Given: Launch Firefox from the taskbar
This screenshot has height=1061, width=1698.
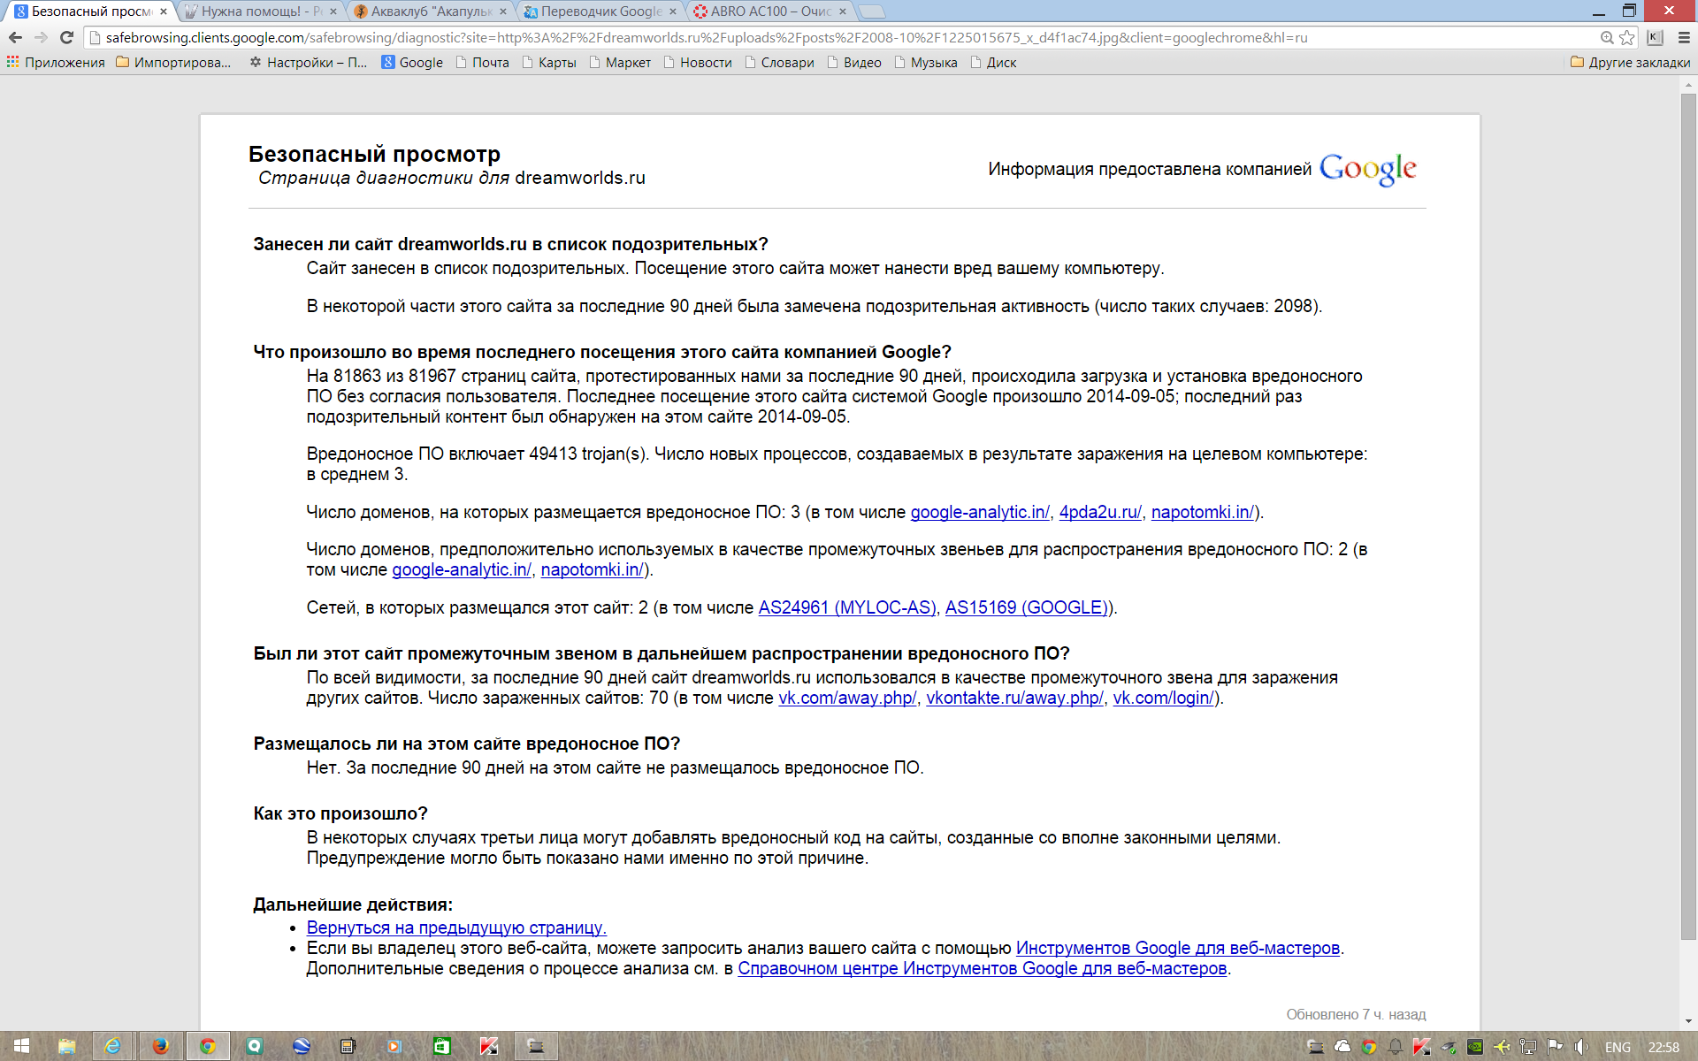Looking at the screenshot, I should click(160, 1046).
